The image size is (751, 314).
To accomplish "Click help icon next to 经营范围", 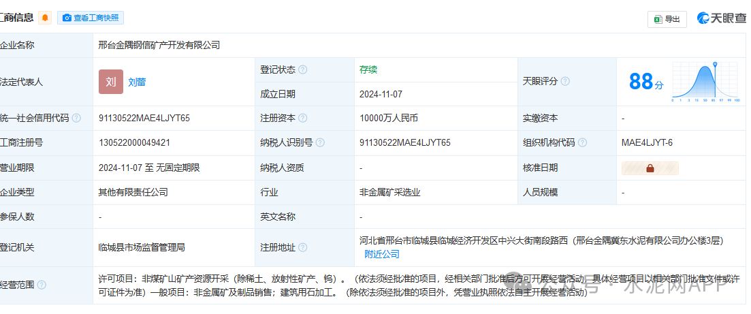I will click(44, 285).
